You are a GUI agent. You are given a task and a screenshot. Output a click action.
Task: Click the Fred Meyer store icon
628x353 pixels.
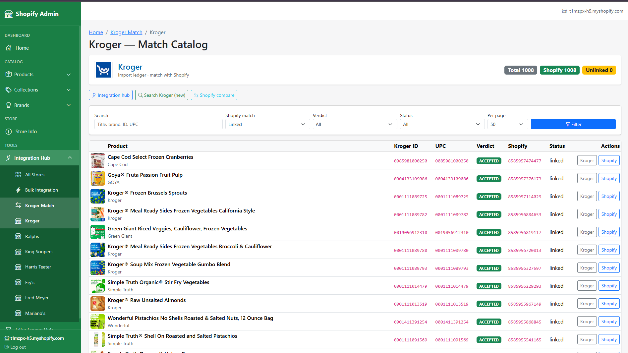point(18,298)
